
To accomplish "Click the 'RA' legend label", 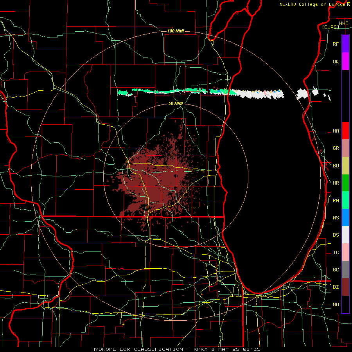I will pyautogui.click(x=336, y=201).
